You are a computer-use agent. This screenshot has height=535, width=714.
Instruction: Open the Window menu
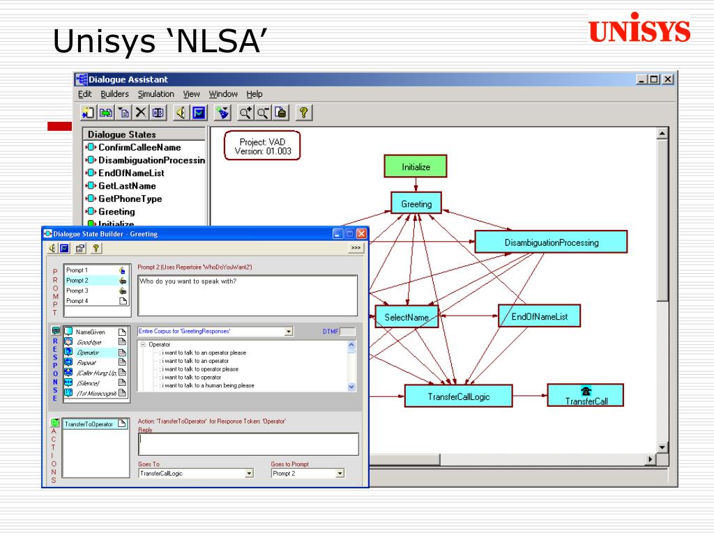(x=223, y=94)
